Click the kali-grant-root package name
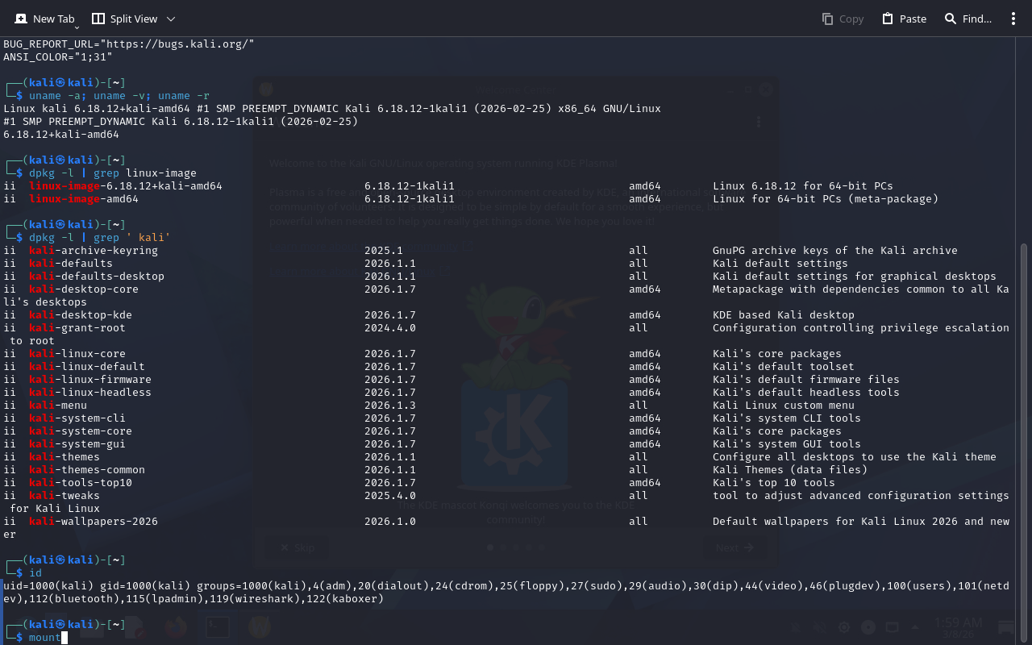The width and height of the screenshot is (1032, 645). (77, 328)
